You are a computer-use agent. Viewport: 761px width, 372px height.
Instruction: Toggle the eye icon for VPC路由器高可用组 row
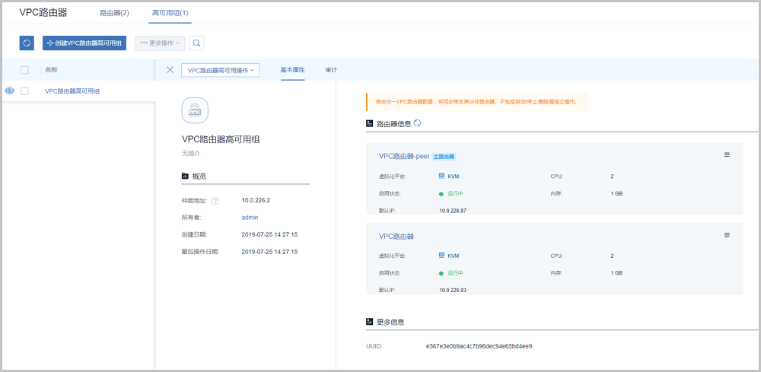click(x=9, y=91)
